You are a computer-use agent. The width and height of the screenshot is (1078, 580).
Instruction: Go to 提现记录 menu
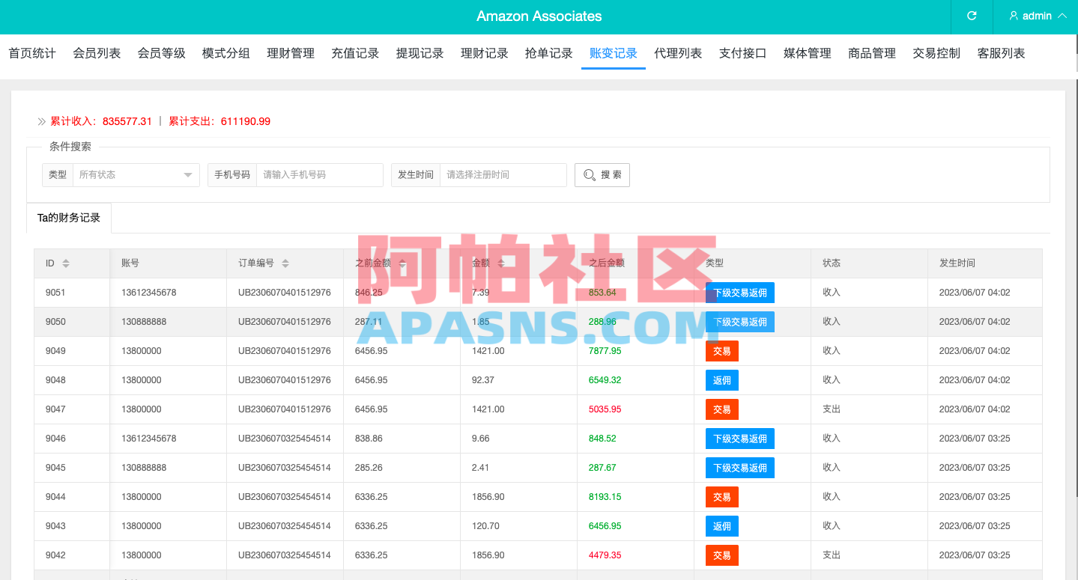(x=420, y=53)
